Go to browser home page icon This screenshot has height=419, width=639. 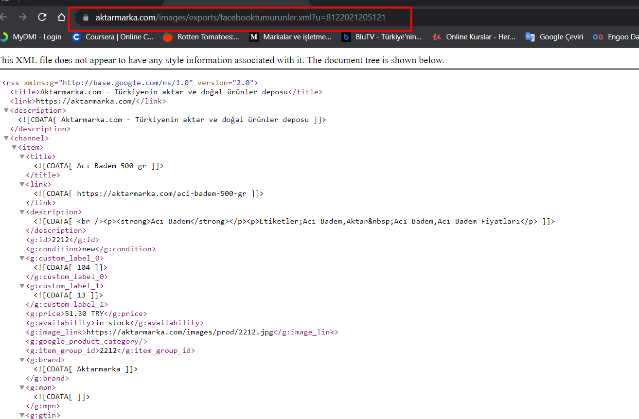click(61, 17)
